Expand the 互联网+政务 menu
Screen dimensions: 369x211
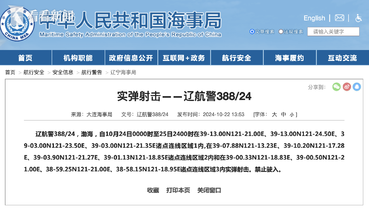click(184, 58)
